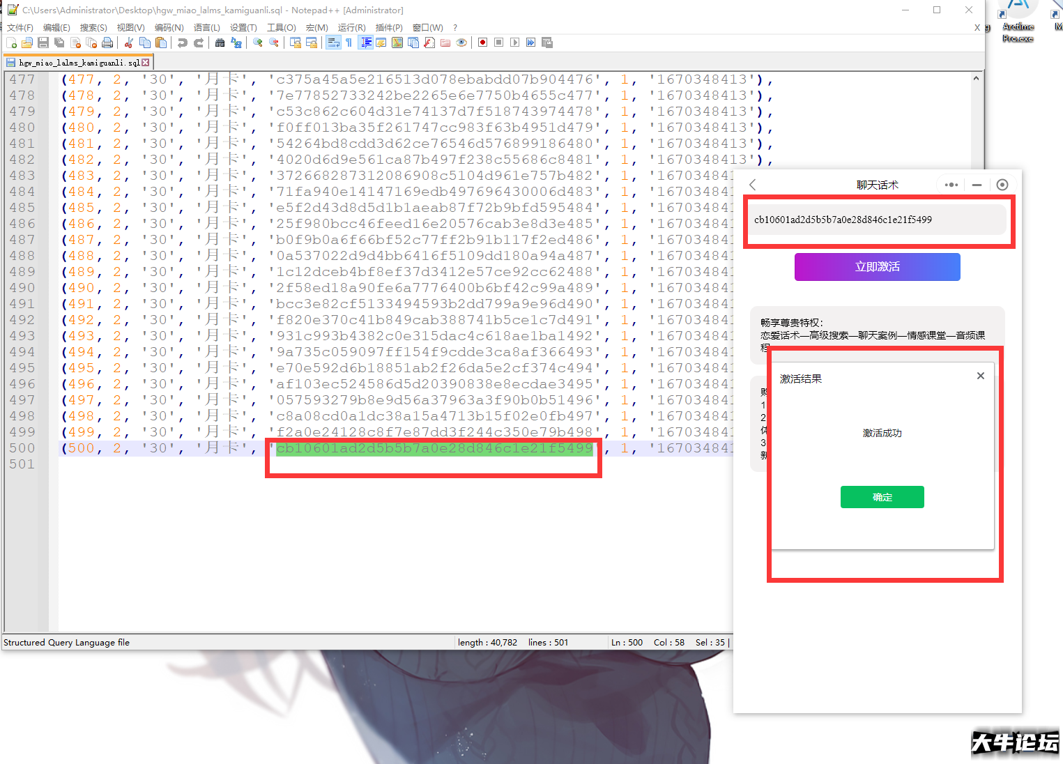The image size is (1063, 764).
Task: Click the 立即激活 button
Action: coord(878,267)
